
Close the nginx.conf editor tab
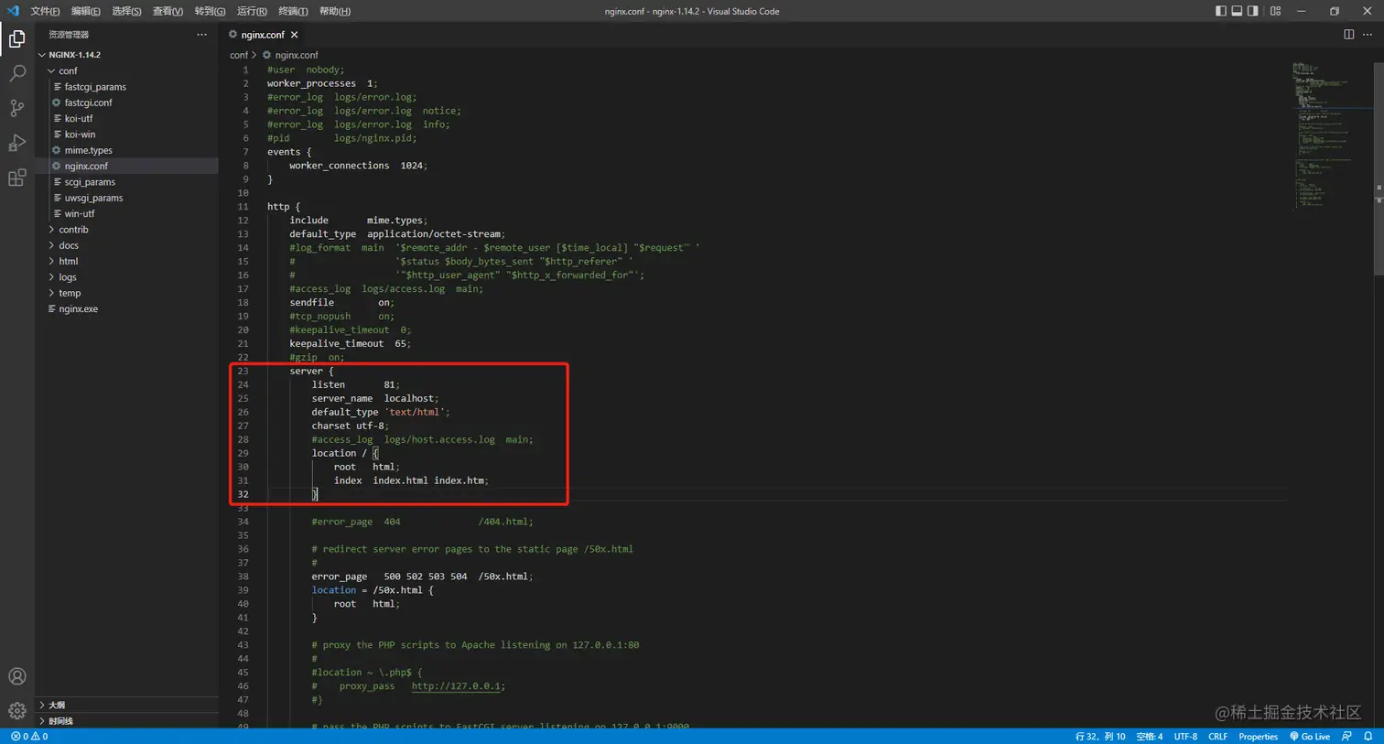[x=294, y=35]
